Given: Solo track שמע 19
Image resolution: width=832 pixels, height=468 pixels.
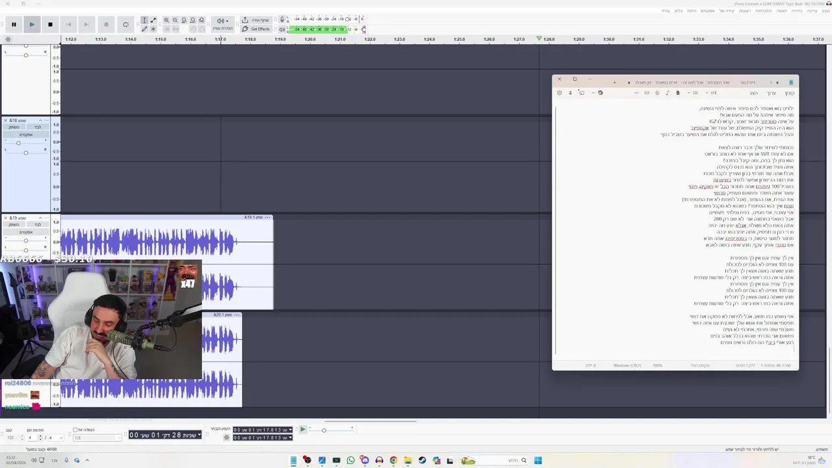Looking at the screenshot, I should click(x=37, y=224).
